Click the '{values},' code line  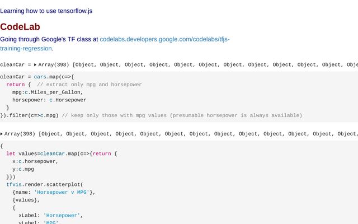click(x=26, y=199)
